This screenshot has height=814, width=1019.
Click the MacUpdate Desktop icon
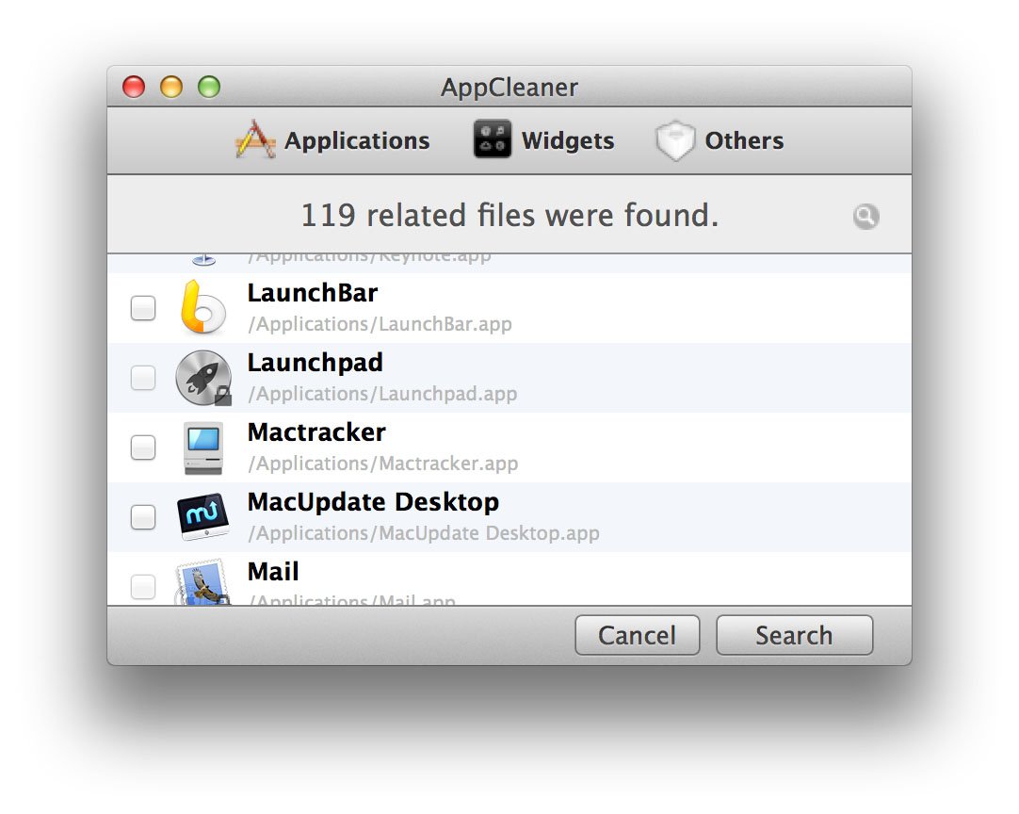click(x=203, y=517)
